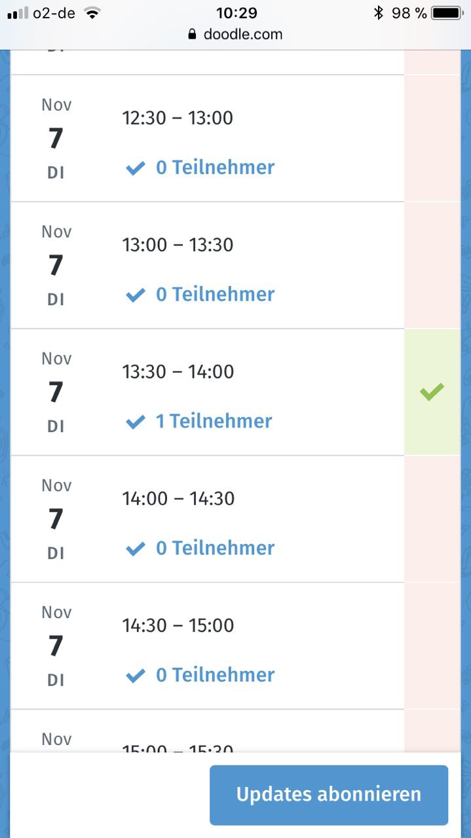Screen dimensions: 471x838
Task: Click blue checkmark icon in 14:30 – 15:00 row
Action: click(x=135, y=676)
